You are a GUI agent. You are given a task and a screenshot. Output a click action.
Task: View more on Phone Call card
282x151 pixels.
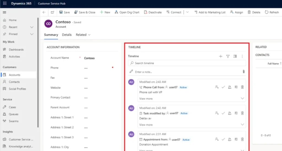click(146, 99)
